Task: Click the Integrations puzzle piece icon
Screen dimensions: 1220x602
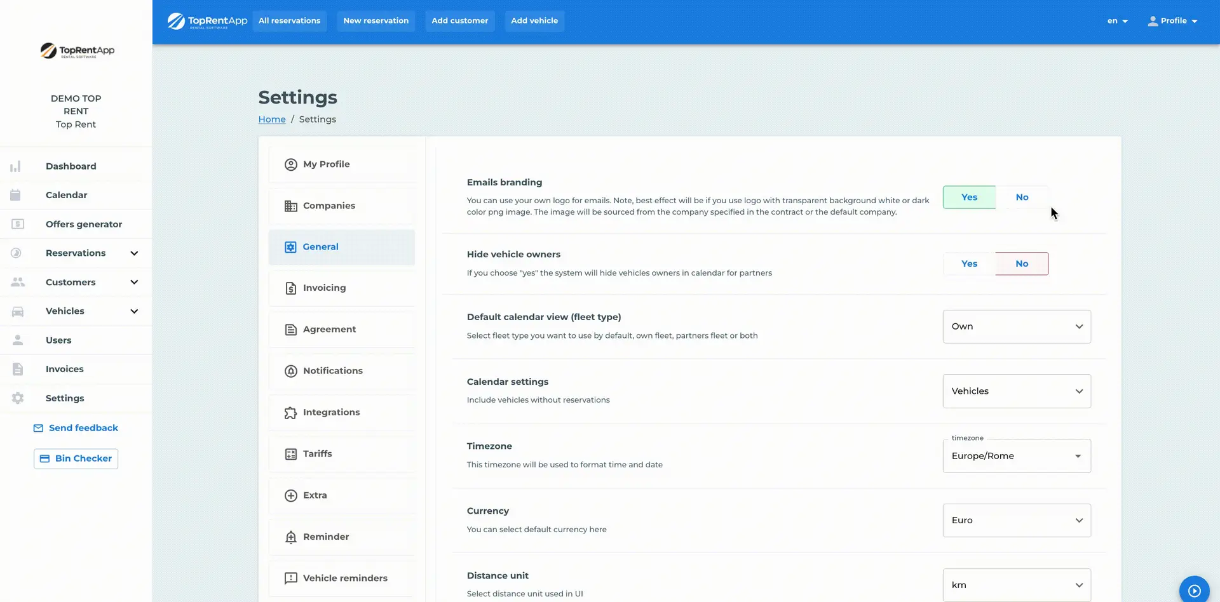Action: click(x=290, y=413)
